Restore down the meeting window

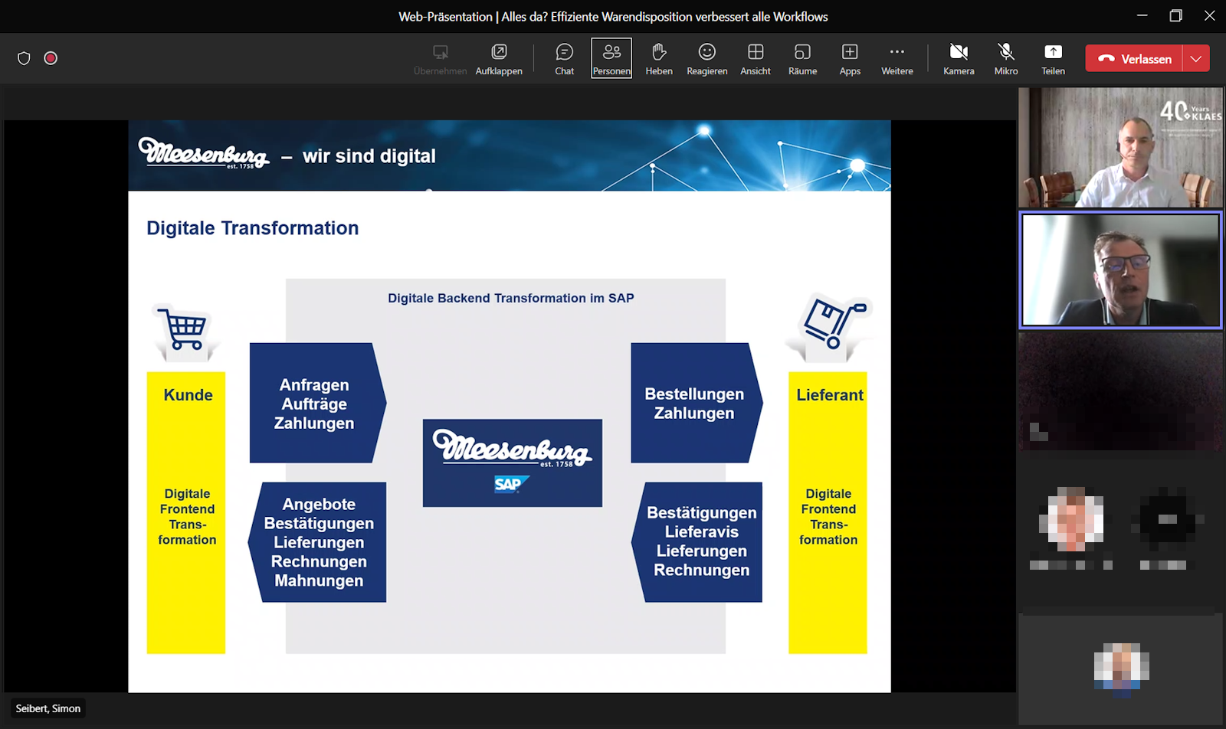1176,15
